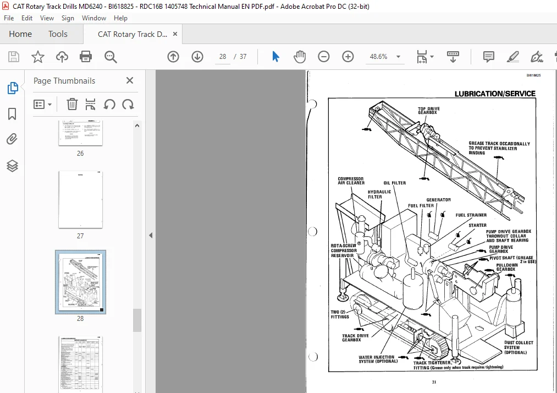The width and height of the screenshot is (557, 393).
Task: Click the LUBRICATION/SERVICE heading
Action: point(495,94)
